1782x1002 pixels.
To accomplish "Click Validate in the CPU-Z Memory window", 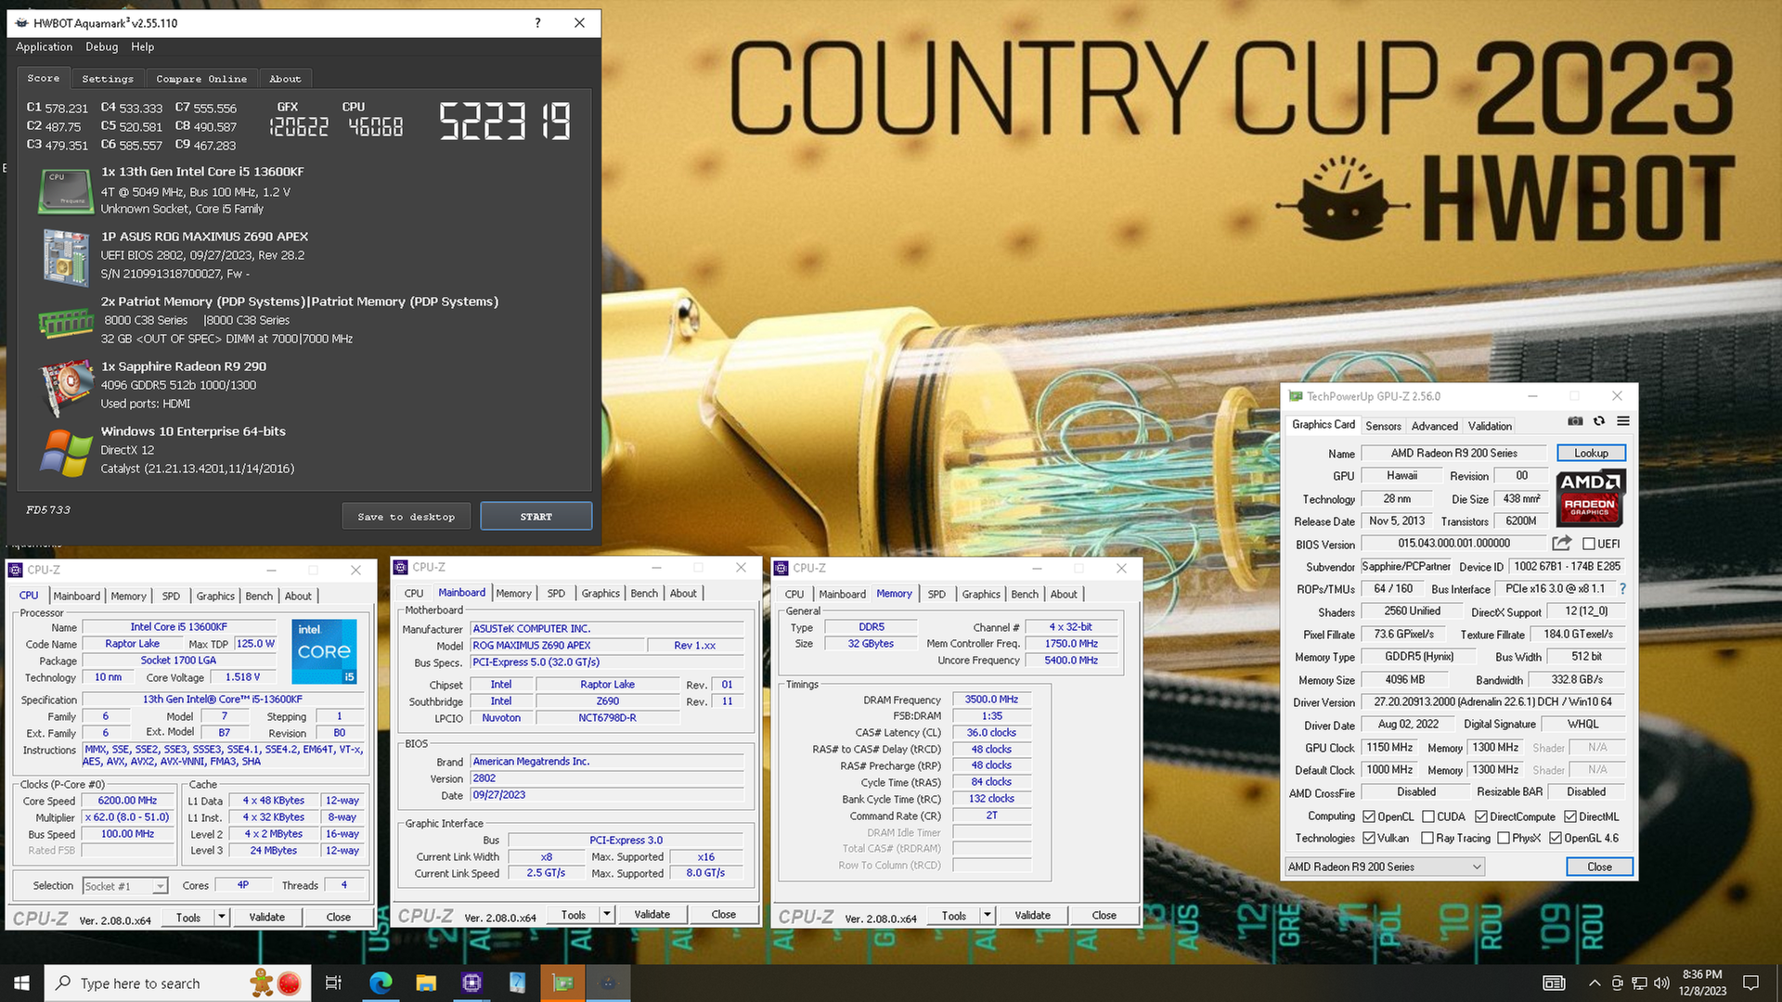I will pyautogui.click(x=1033, y=915).
